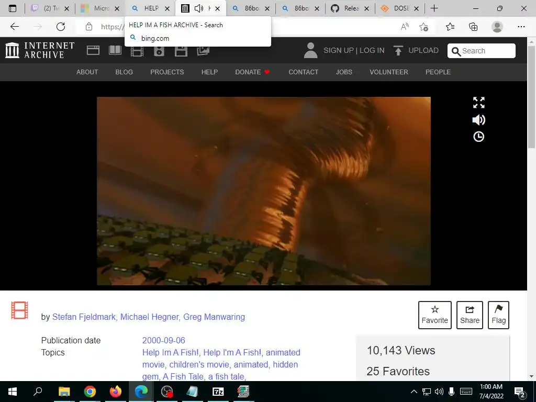Click the red film-strip mediatype icon
This screenshot has width=536, height=402.
pyautogui.click(x=19, y=310)
